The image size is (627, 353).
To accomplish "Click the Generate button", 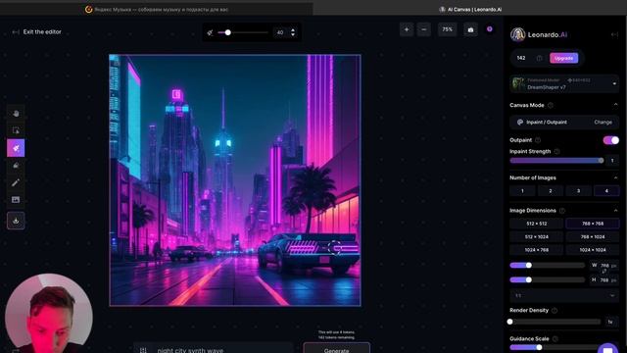I will click(x=336, y=348).
